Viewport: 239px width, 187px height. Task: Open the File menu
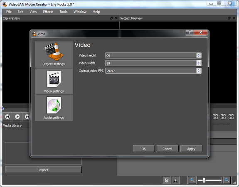[9, 12]
